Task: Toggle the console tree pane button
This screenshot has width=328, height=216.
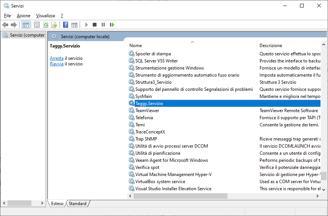Action: (25, 25)
